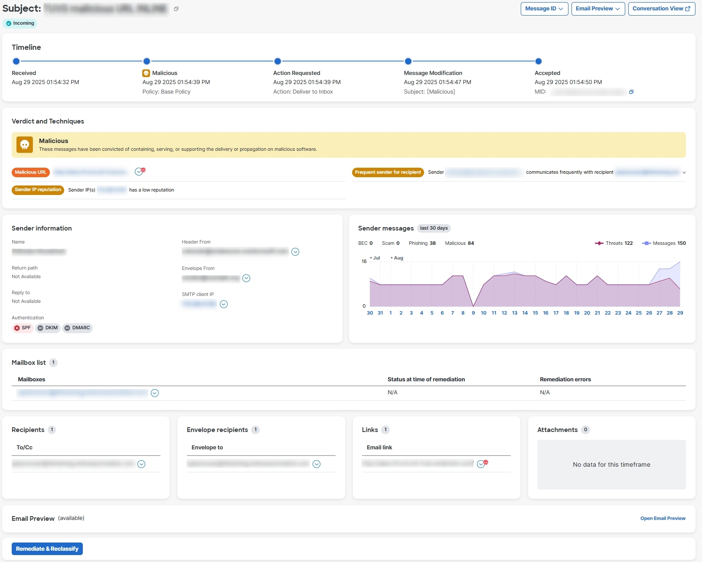Select the Malicious timeline marker dot

click(x=147, y=61)
